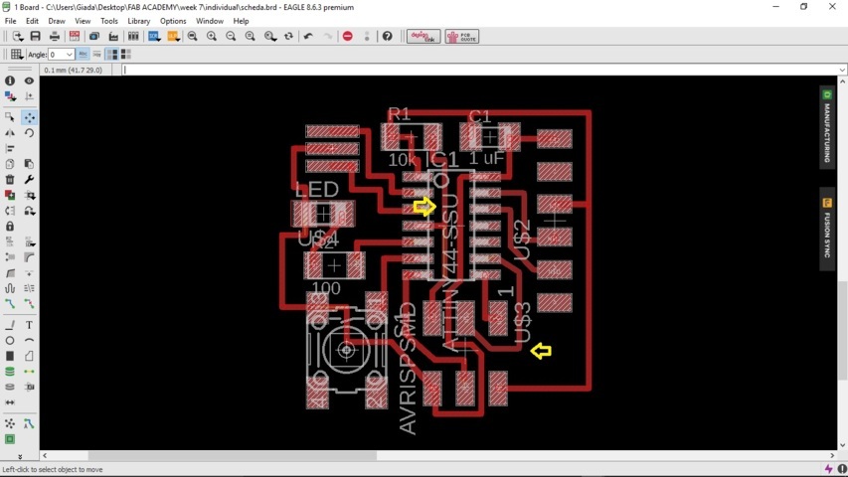The height and width of the screenshot is (477, 848).
Task: Select the Delete trash can tool
Action: pos(10,180)
